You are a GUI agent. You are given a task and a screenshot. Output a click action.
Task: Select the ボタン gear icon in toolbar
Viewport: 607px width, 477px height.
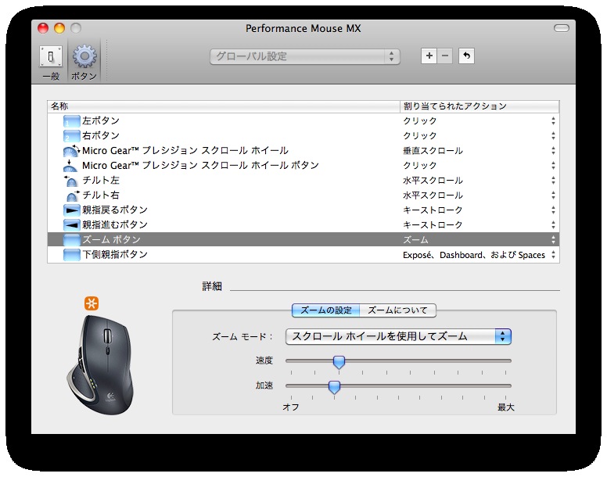[84, 63]
